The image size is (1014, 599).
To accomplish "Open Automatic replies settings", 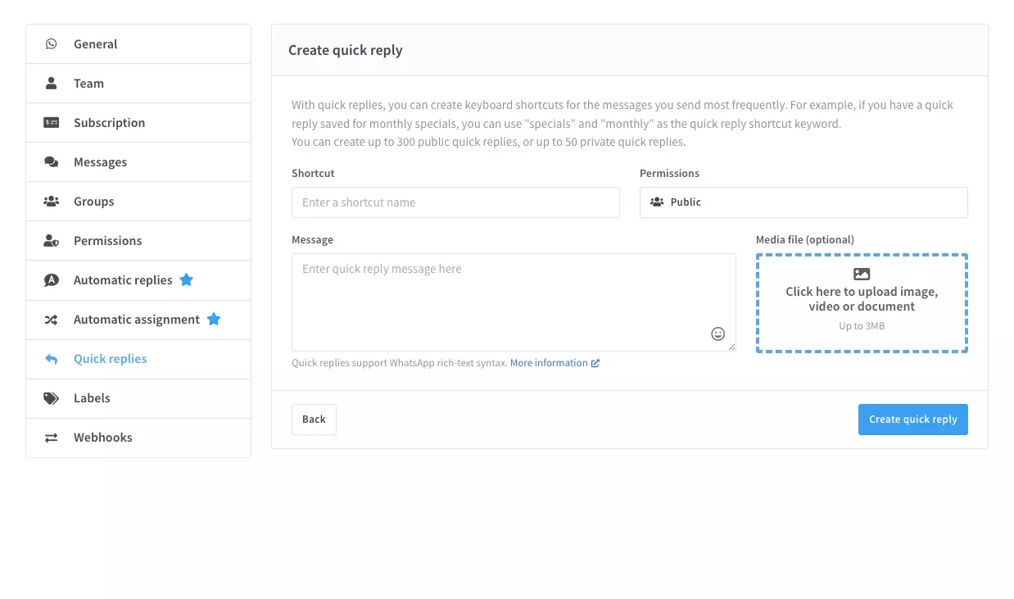I will pos(138,280).
